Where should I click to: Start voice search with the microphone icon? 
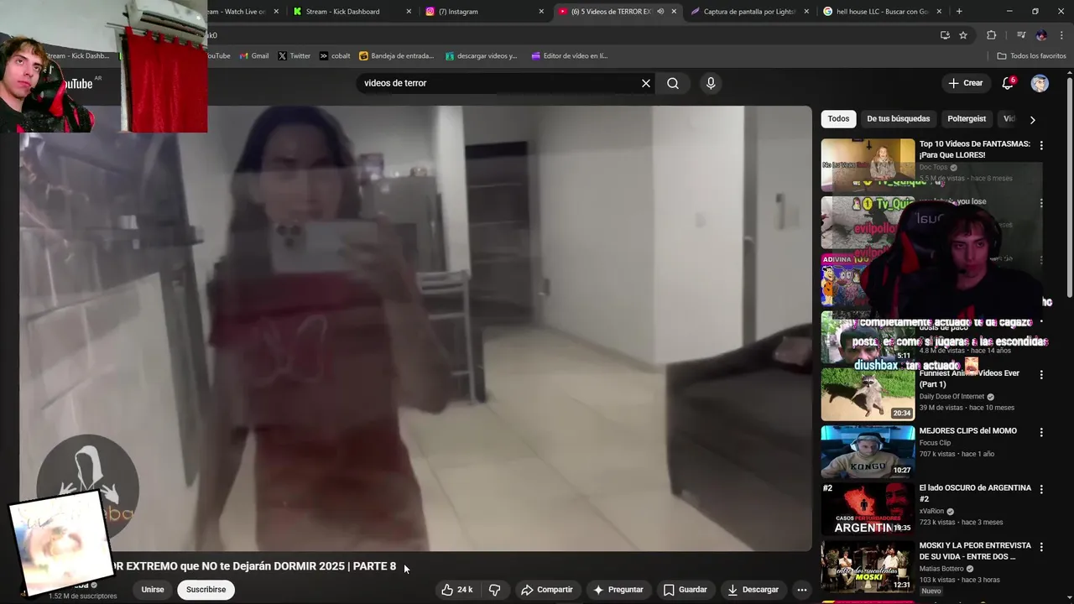point(711,83)
